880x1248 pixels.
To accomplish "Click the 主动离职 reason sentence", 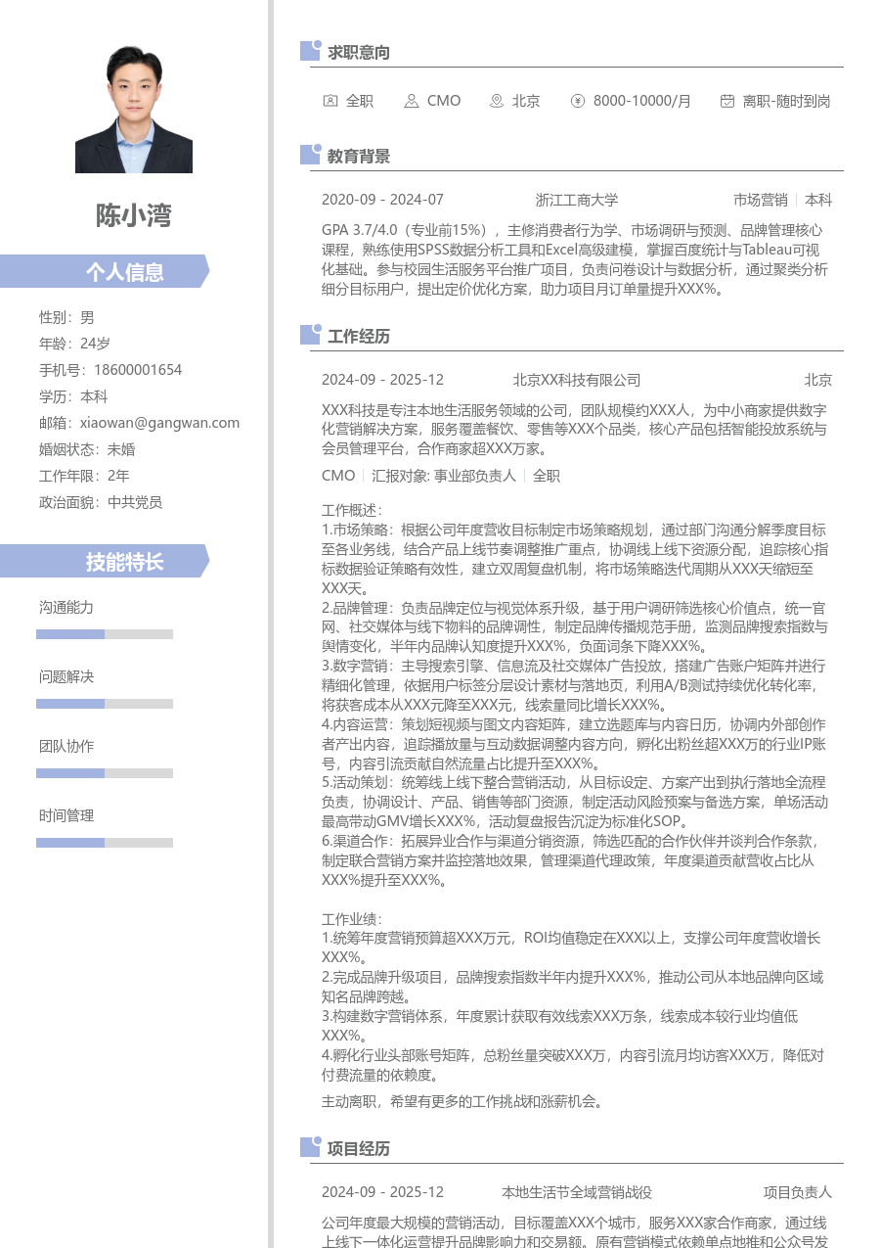I will click(x=462, y=1101).
